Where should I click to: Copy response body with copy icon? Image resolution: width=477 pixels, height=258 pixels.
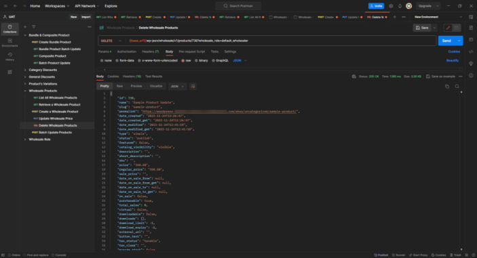click(447, 87)
